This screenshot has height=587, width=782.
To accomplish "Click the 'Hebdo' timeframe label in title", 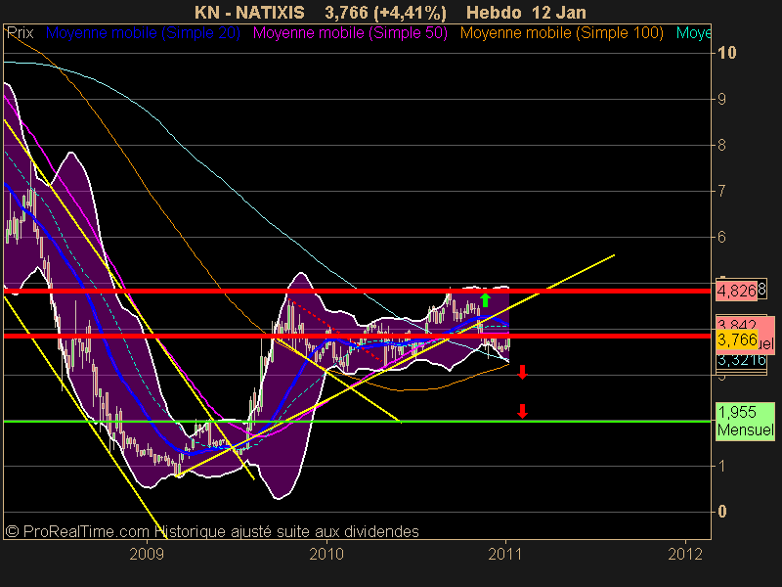I will pos(494,12).
